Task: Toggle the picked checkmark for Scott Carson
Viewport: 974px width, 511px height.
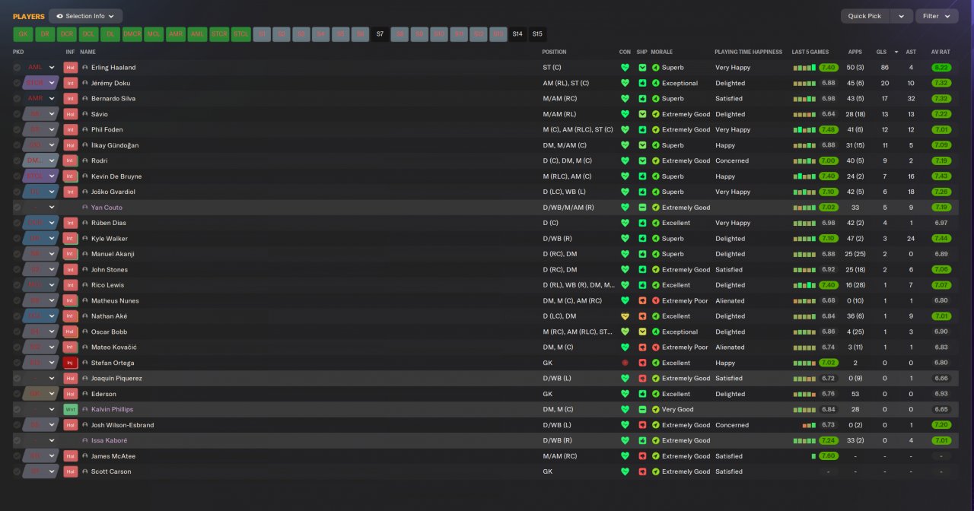Action: pyautogui.click(x=17, y=471)
